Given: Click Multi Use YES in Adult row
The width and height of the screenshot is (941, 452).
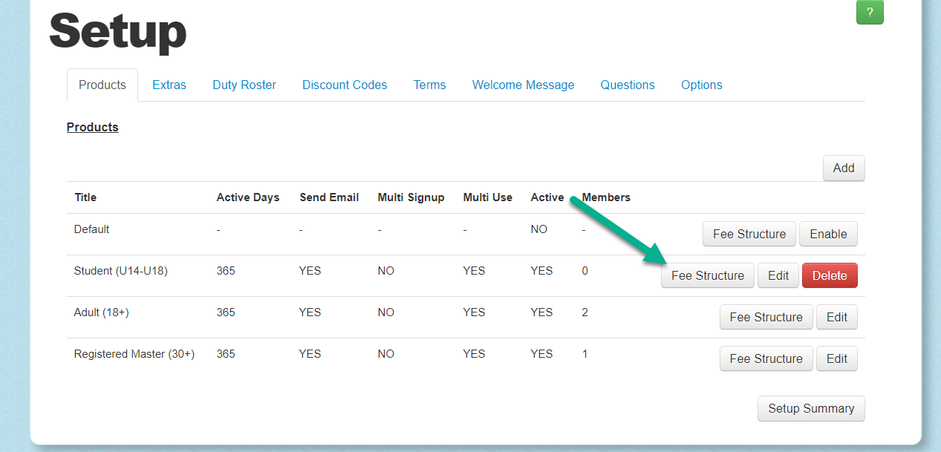Looking at the screenshot, I should 475,312.
